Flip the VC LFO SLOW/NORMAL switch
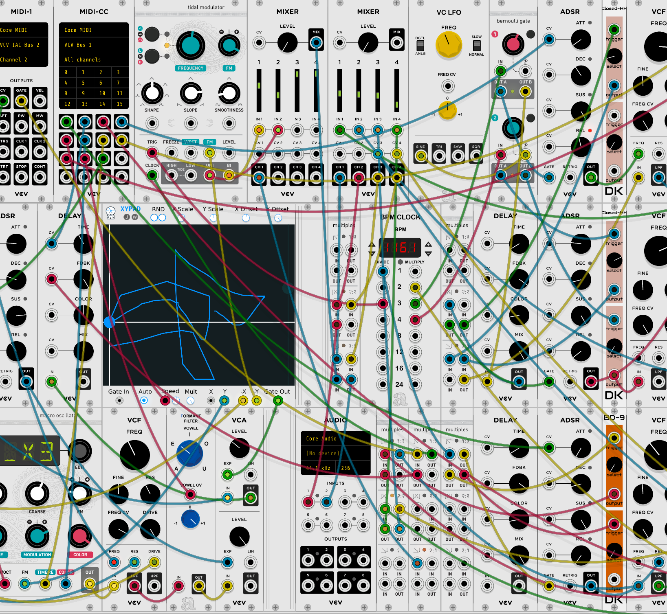The image size is (667, 614). (x=476, y=45)
